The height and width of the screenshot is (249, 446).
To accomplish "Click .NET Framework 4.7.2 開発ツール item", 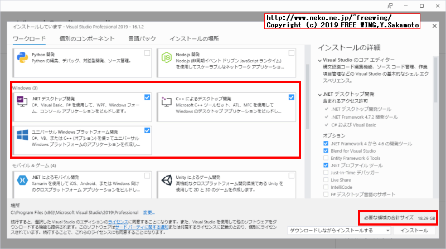I will coord(365,117).
